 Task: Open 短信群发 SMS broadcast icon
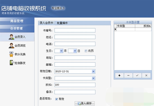click(x=12, y=63)
